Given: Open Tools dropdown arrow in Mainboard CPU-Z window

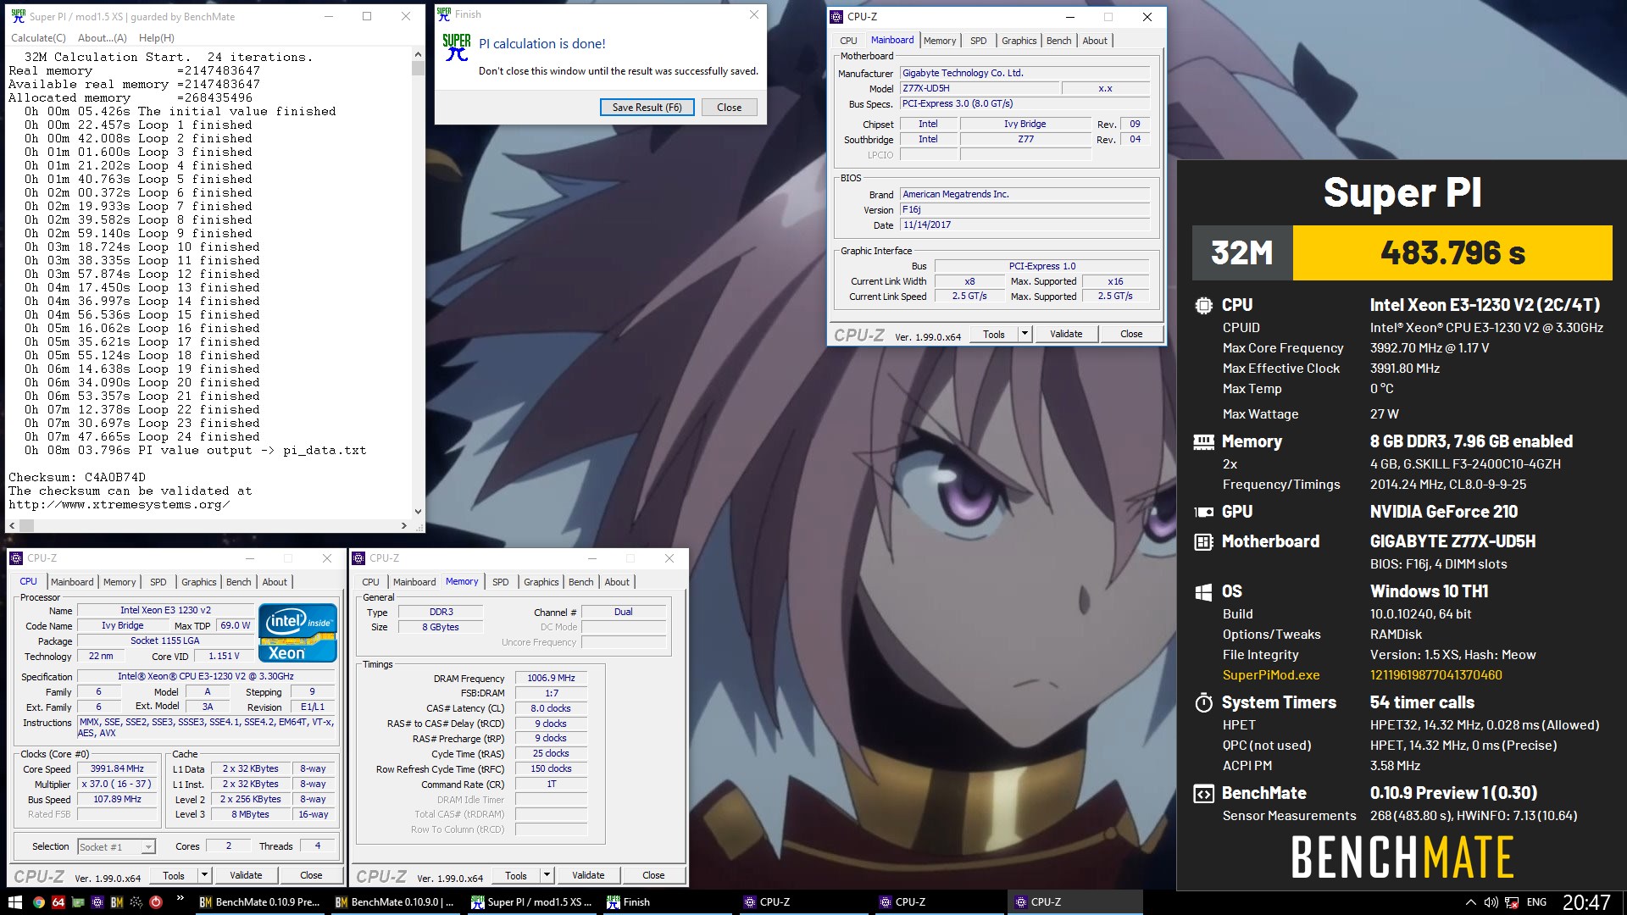Looking at the screenshot, I should click(1025, 334).
